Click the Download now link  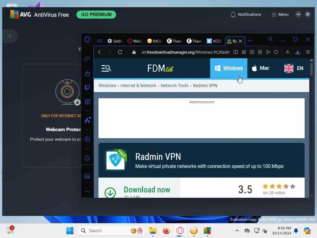(147, 190)
